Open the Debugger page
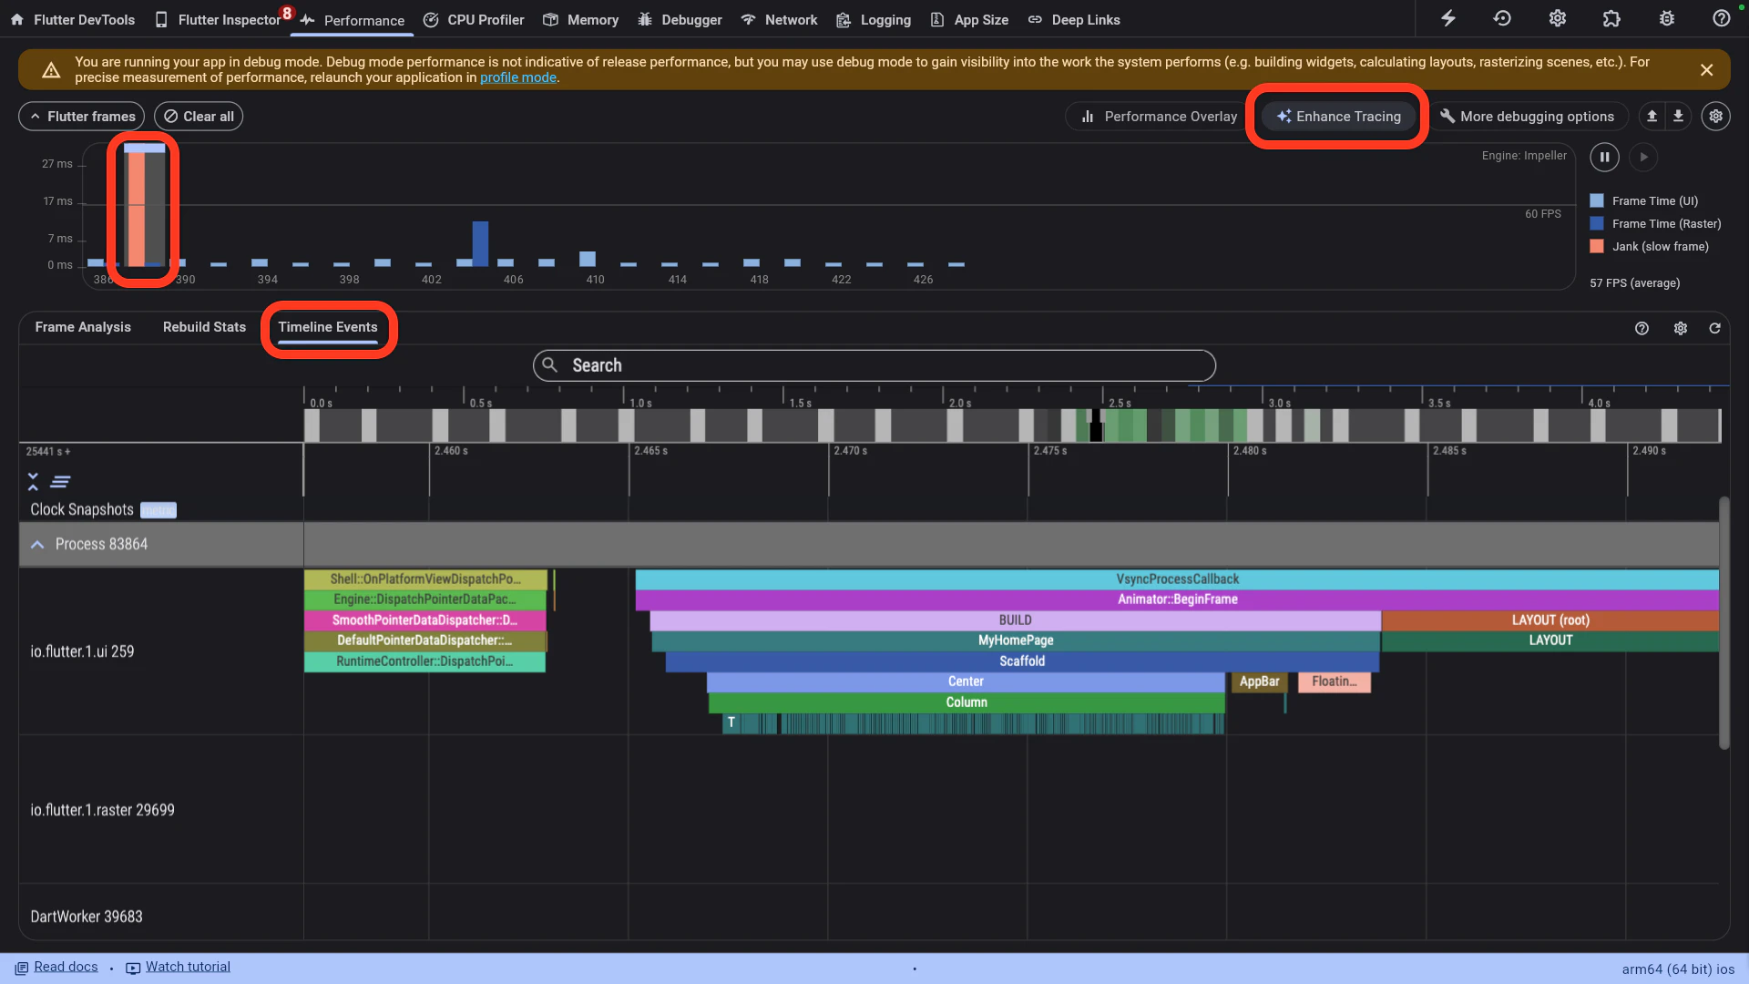 tap(679, 19)
